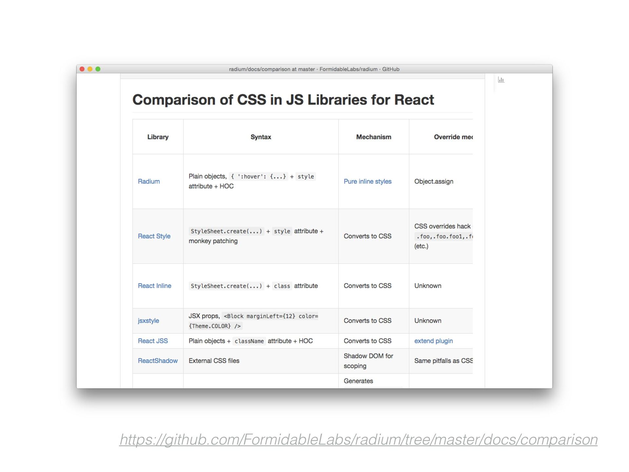The width and height of the screenshot is (629, 472).
Task: Click monkey patching text in React Style row
Action: coord(213,241)
